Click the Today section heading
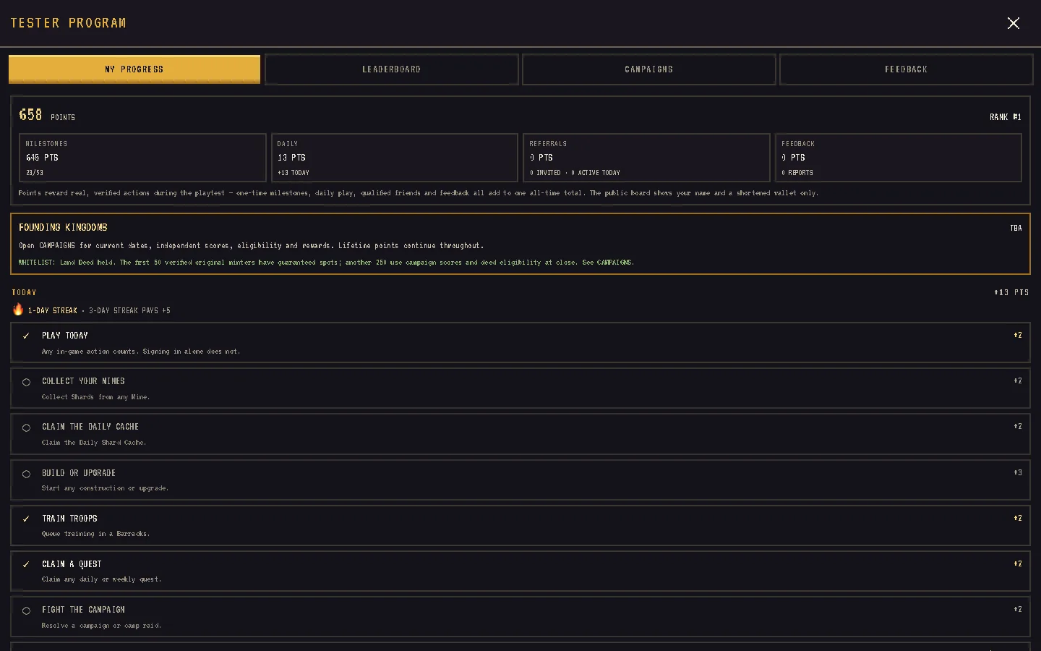This screenshot has width=1041, height=651. 24,292
